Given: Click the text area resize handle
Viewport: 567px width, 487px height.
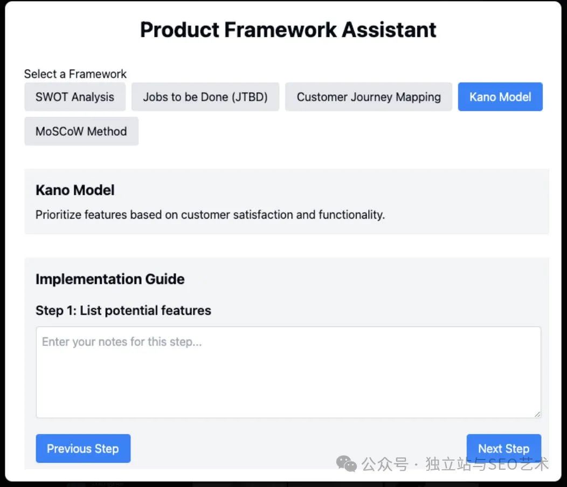Looking at the screenshot, I should click(537, 414).
